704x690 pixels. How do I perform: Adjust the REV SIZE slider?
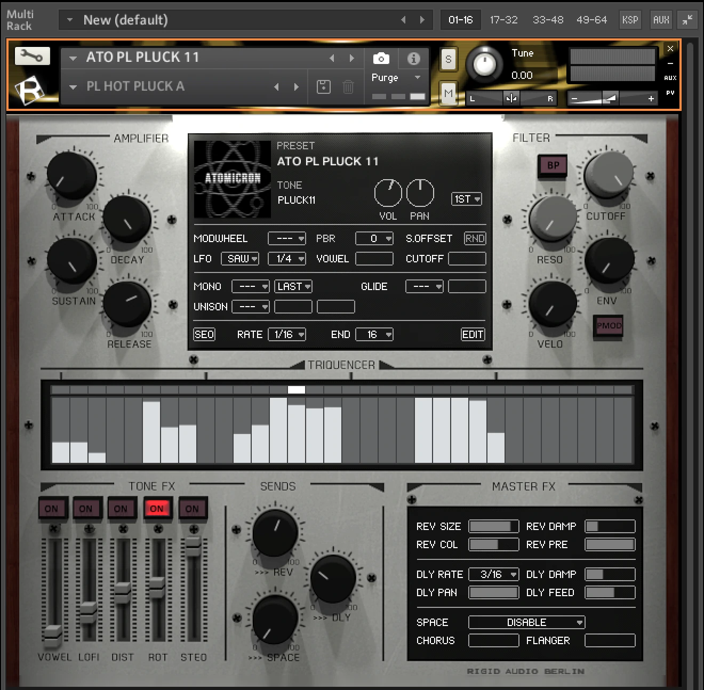493,526
